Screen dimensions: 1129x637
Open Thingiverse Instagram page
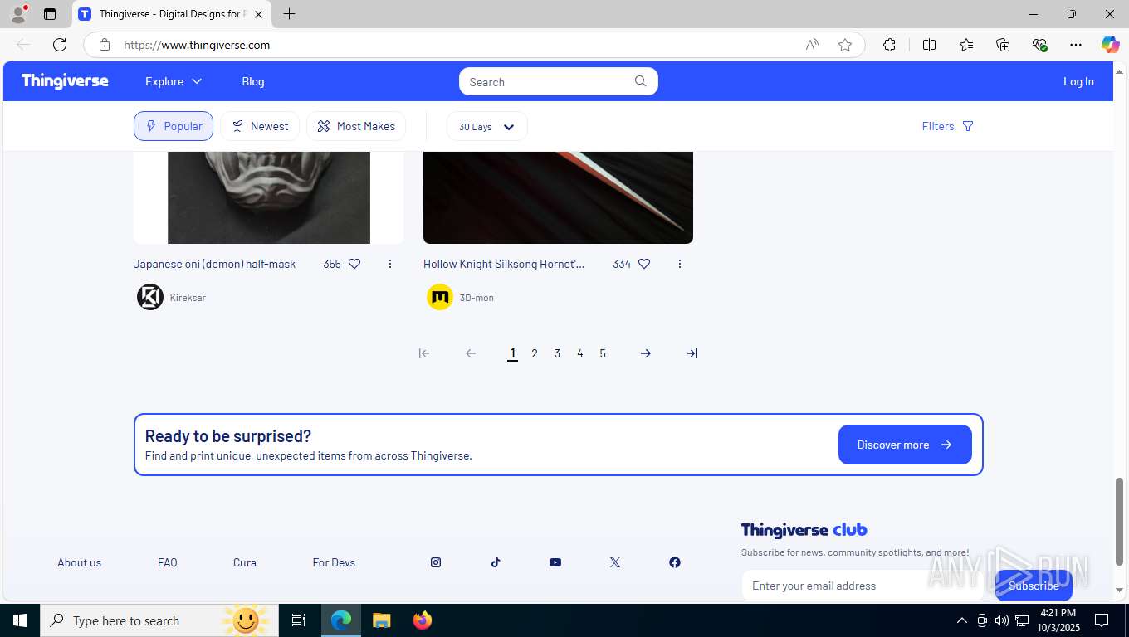436,562
